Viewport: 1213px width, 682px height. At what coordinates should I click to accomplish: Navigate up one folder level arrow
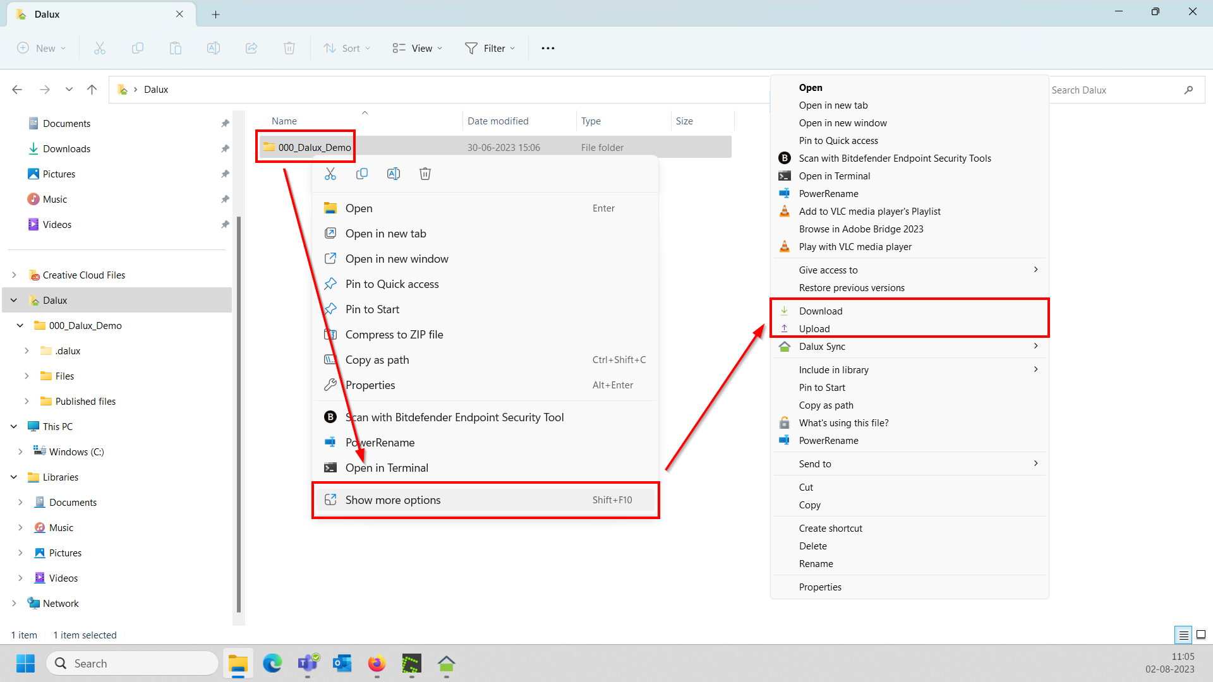pyautogui.click(x=92, y=90)
